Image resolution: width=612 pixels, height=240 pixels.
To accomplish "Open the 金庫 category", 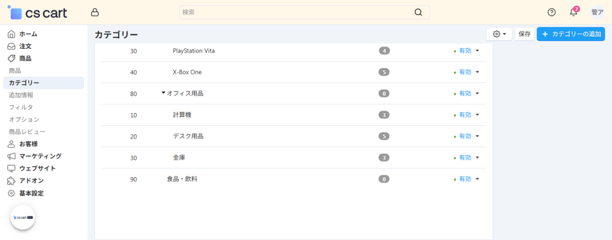I will (x=179, y=158).
